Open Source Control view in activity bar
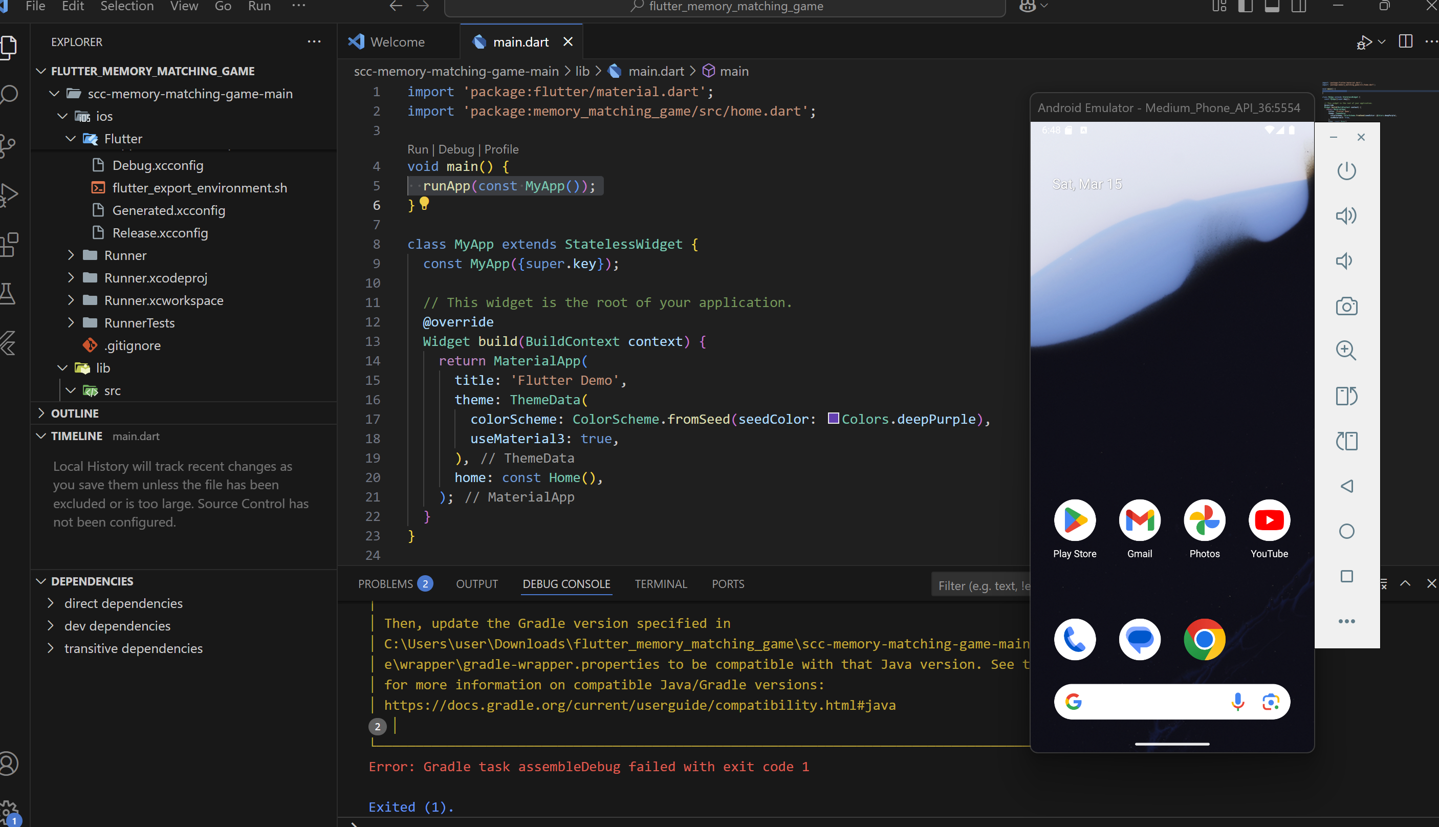Screen dimensions: 1439x827 click(x=8, y=145)
